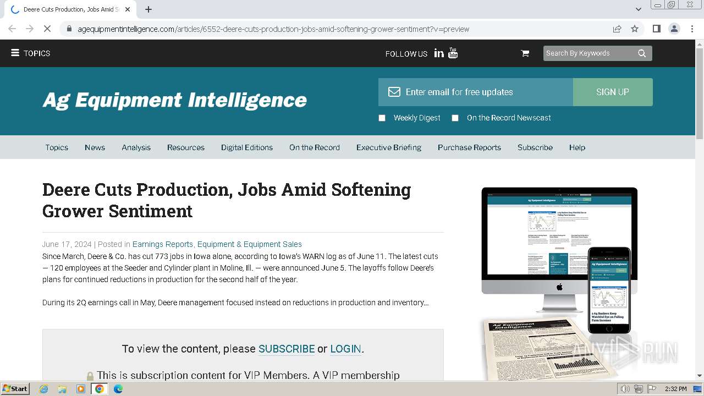
Task: Click the taskbar clock 2:32 PM
Action: pos(675,389)
